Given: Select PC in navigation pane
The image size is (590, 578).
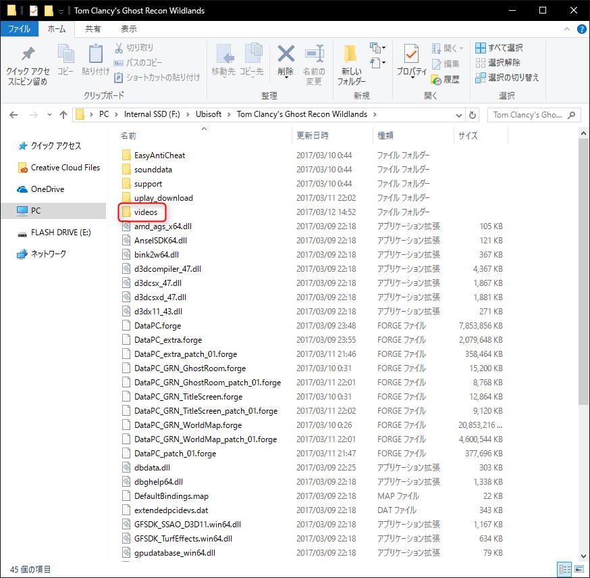Looking at the screenshot, I should point(53,211).
